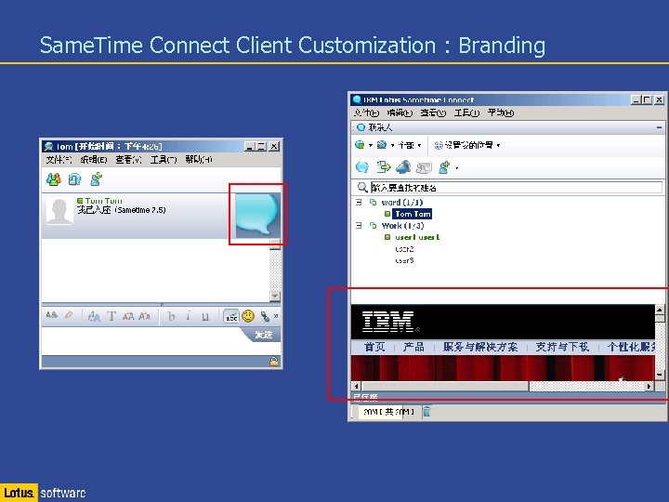Click the meeting icon in Connect toolbar
The height and width of the screenshot is (502, 669).
pyautogui.click(x=424, y=167)
